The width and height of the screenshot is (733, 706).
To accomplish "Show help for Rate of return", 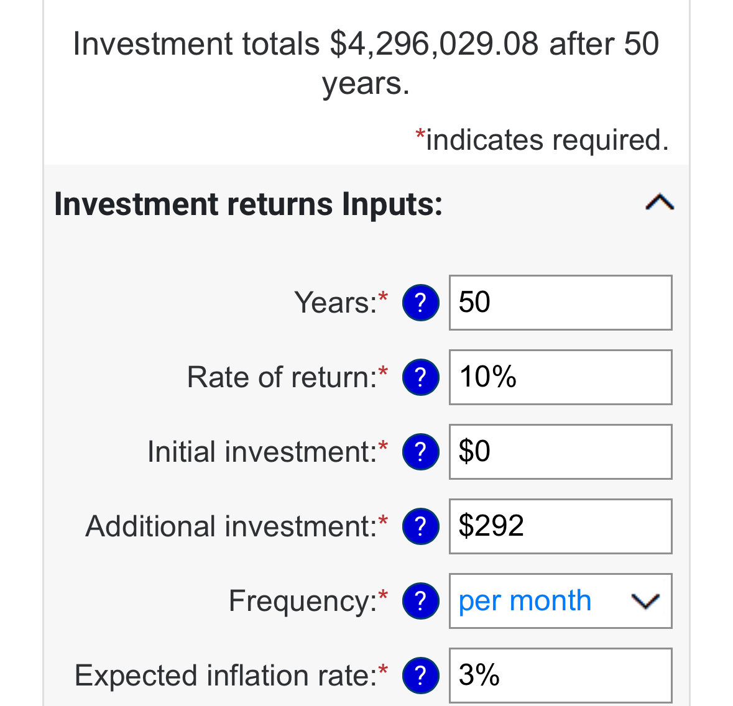I will point(421,377).
